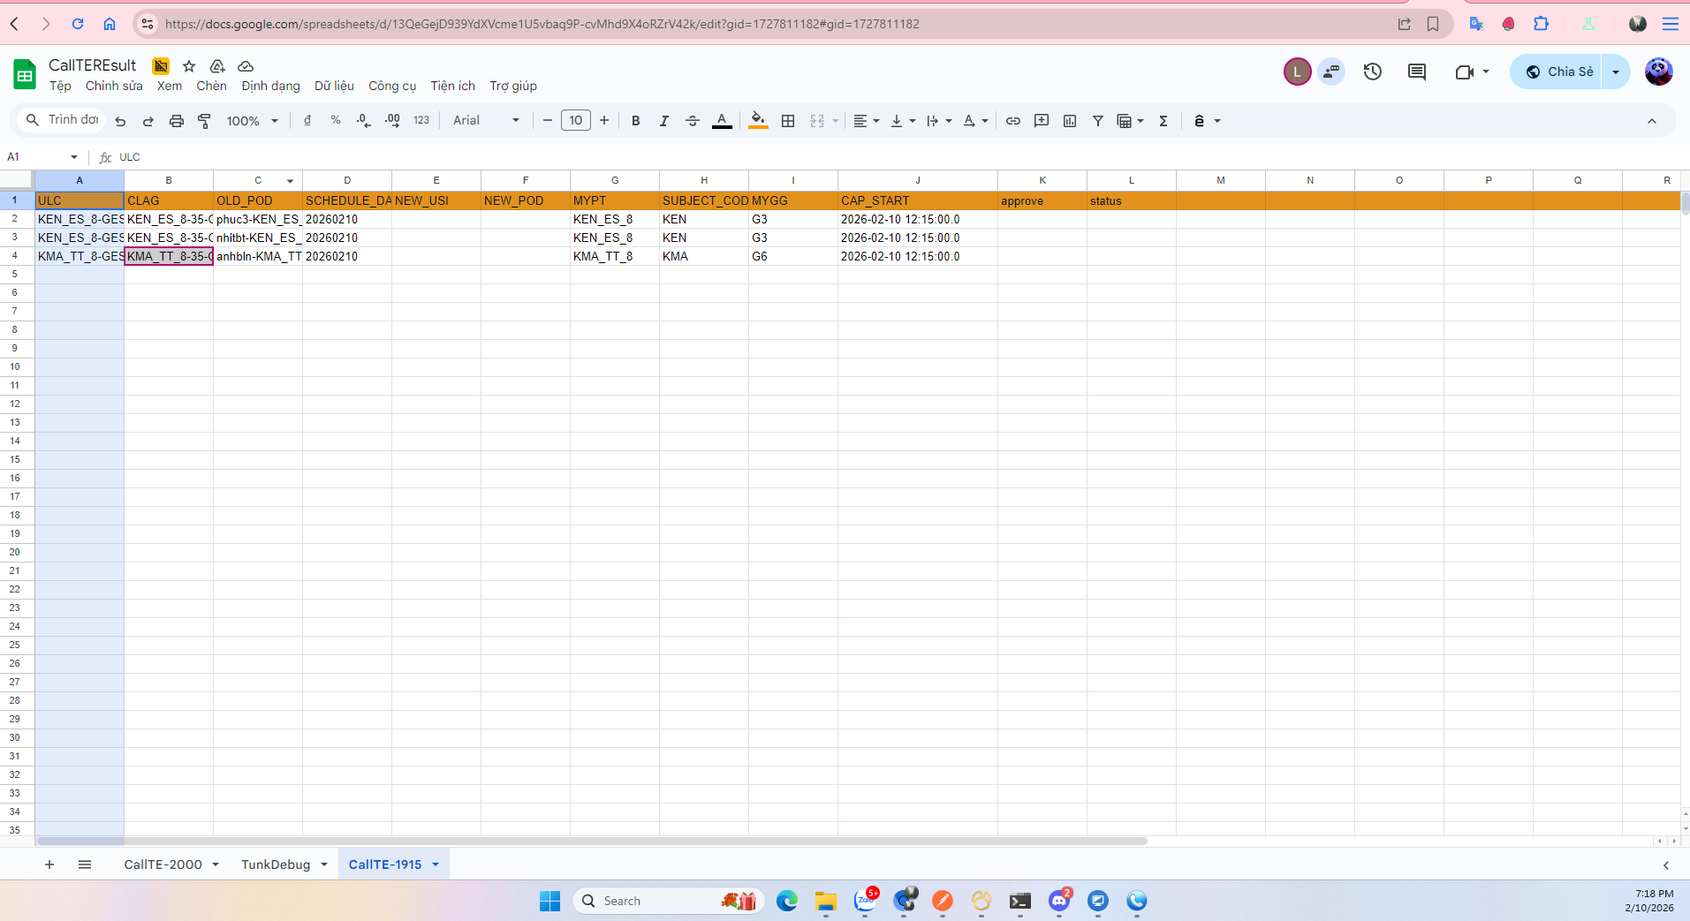Viewport: 1690px width, 921px height.
Task: Apply percent number format
Action: (336, 121)
